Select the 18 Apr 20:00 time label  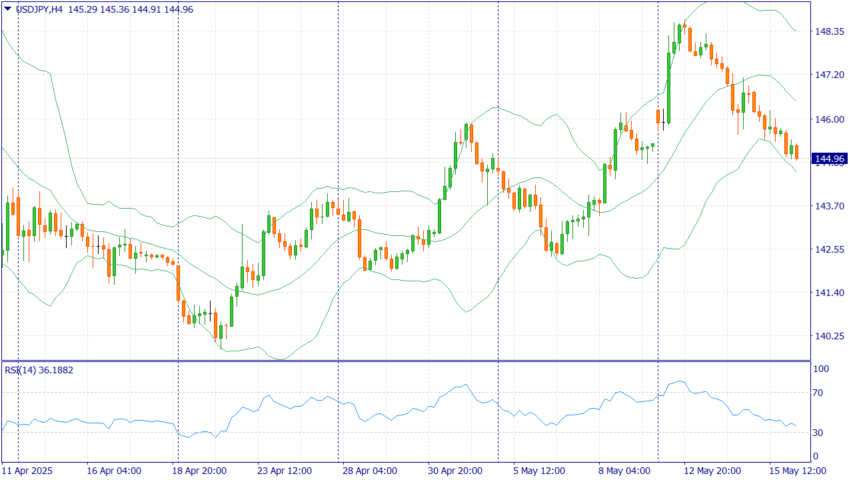coord(199,471)
